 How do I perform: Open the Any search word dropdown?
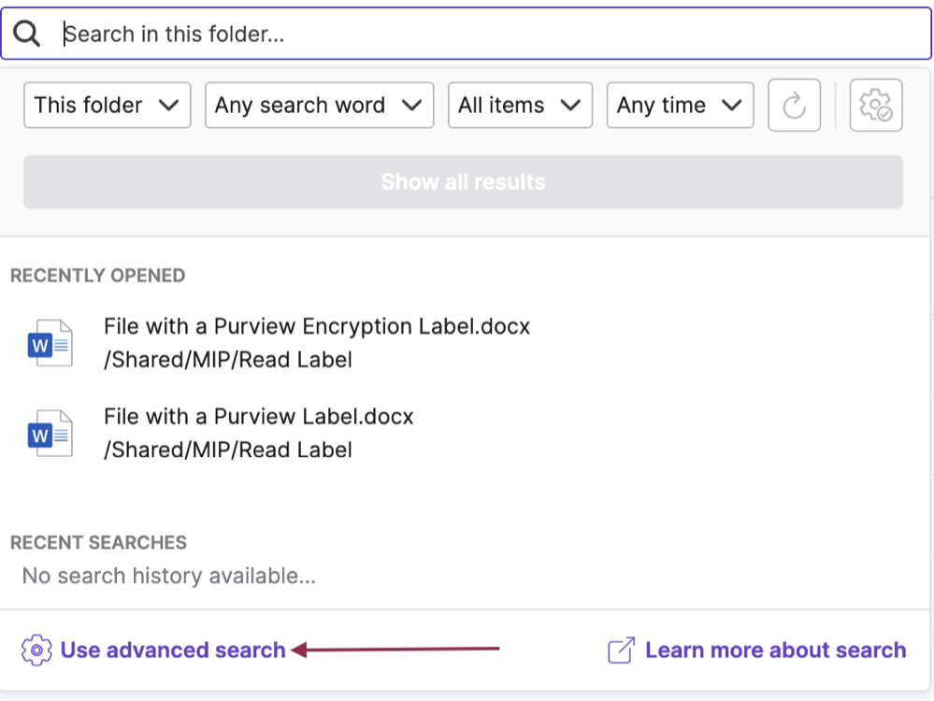point(319,105)
